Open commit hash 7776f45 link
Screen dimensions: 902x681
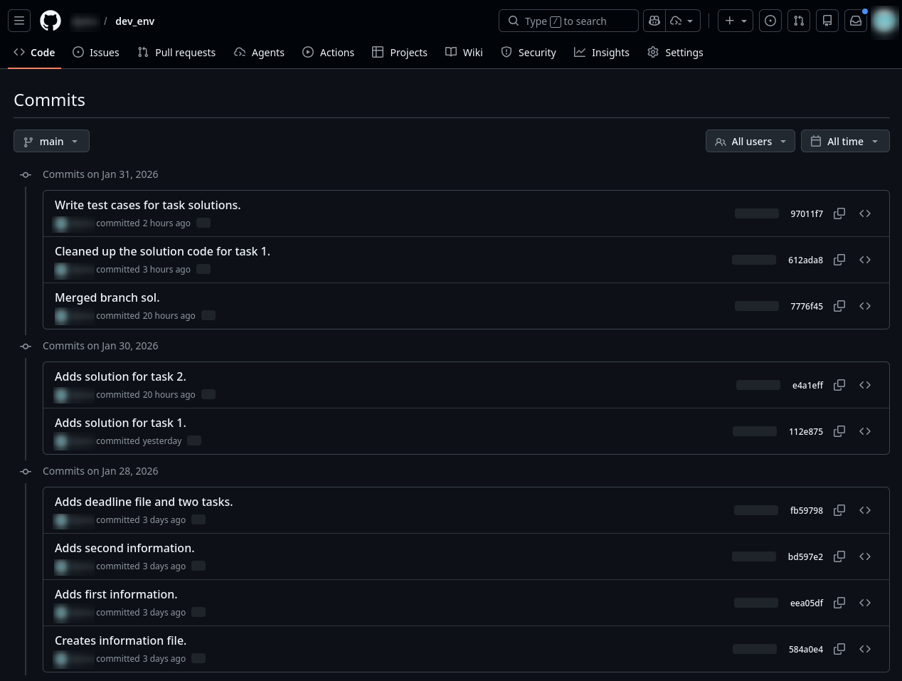pos(806,307)
